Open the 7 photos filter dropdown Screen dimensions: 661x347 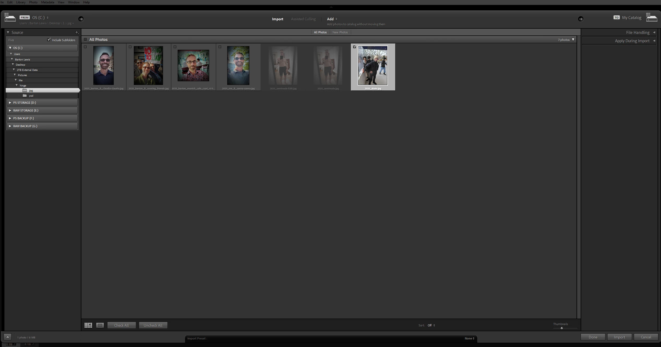(573, 40)
